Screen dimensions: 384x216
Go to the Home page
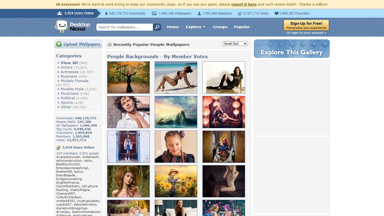pos(173,27)
